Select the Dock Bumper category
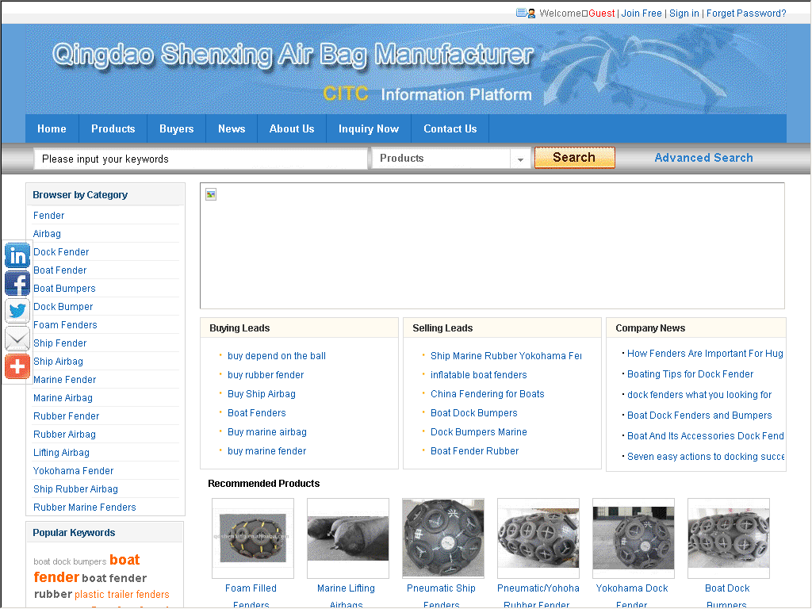 coord(63,307)
